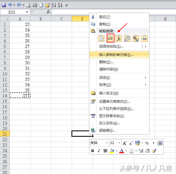This screenshot has height=174, width=176.
Task: Click Grow Font icon in mini toolbar
Action: coord(125,143)
